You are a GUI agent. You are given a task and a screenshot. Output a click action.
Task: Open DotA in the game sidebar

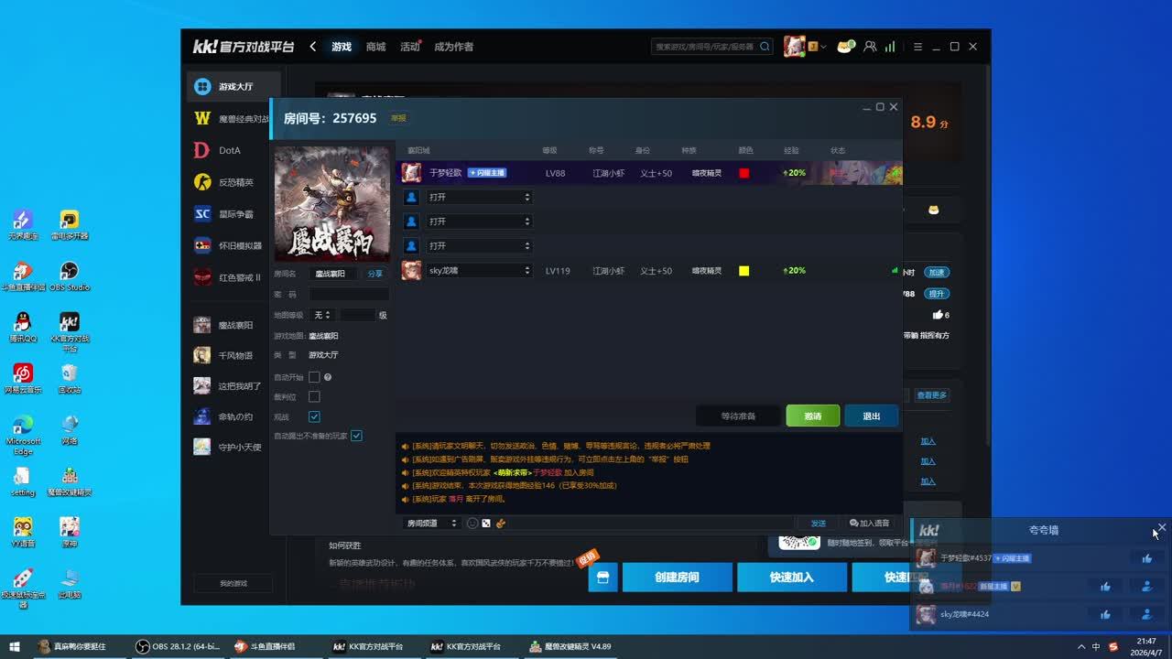(x=229, y=150)
